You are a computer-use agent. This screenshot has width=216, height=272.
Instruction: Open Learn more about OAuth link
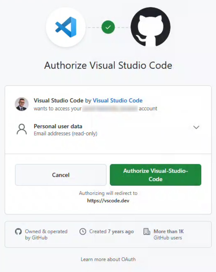point(108,259)
